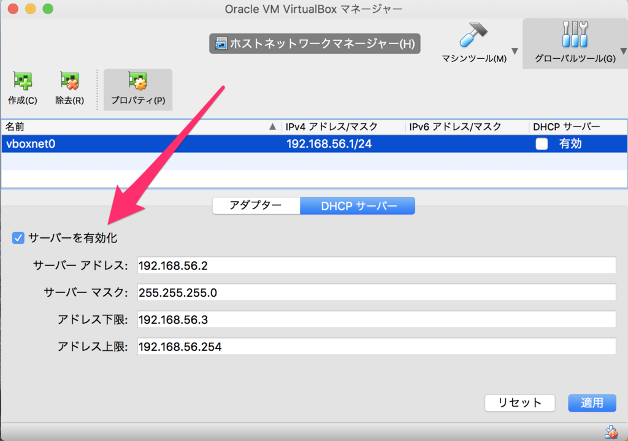This screenshot has width=628, height=441.
Task: Maximize the window with the green button
Action: coord(48,9)
